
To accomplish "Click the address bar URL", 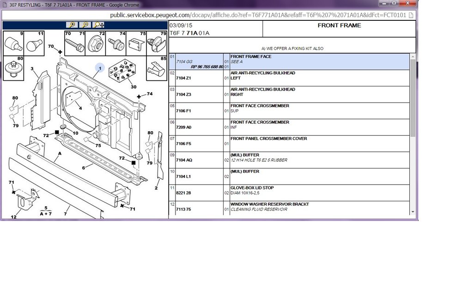I will click(x=258, y=15).
